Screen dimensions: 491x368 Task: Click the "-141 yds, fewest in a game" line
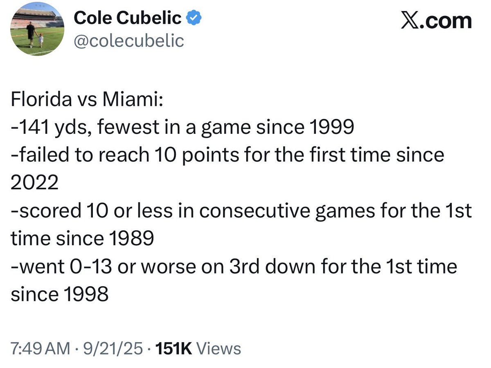tap(182, 128)
